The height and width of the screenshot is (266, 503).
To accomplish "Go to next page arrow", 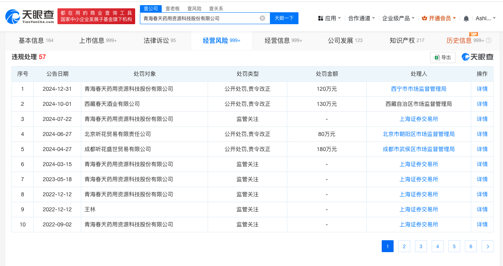I will click(487, 246).
